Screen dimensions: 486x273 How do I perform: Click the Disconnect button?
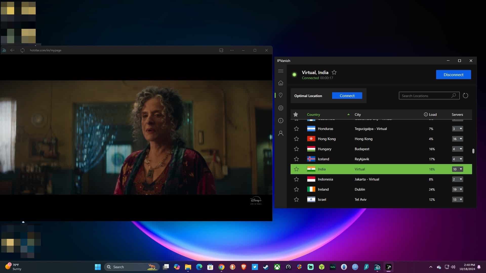pyautogui.click(x=453, y=75)
